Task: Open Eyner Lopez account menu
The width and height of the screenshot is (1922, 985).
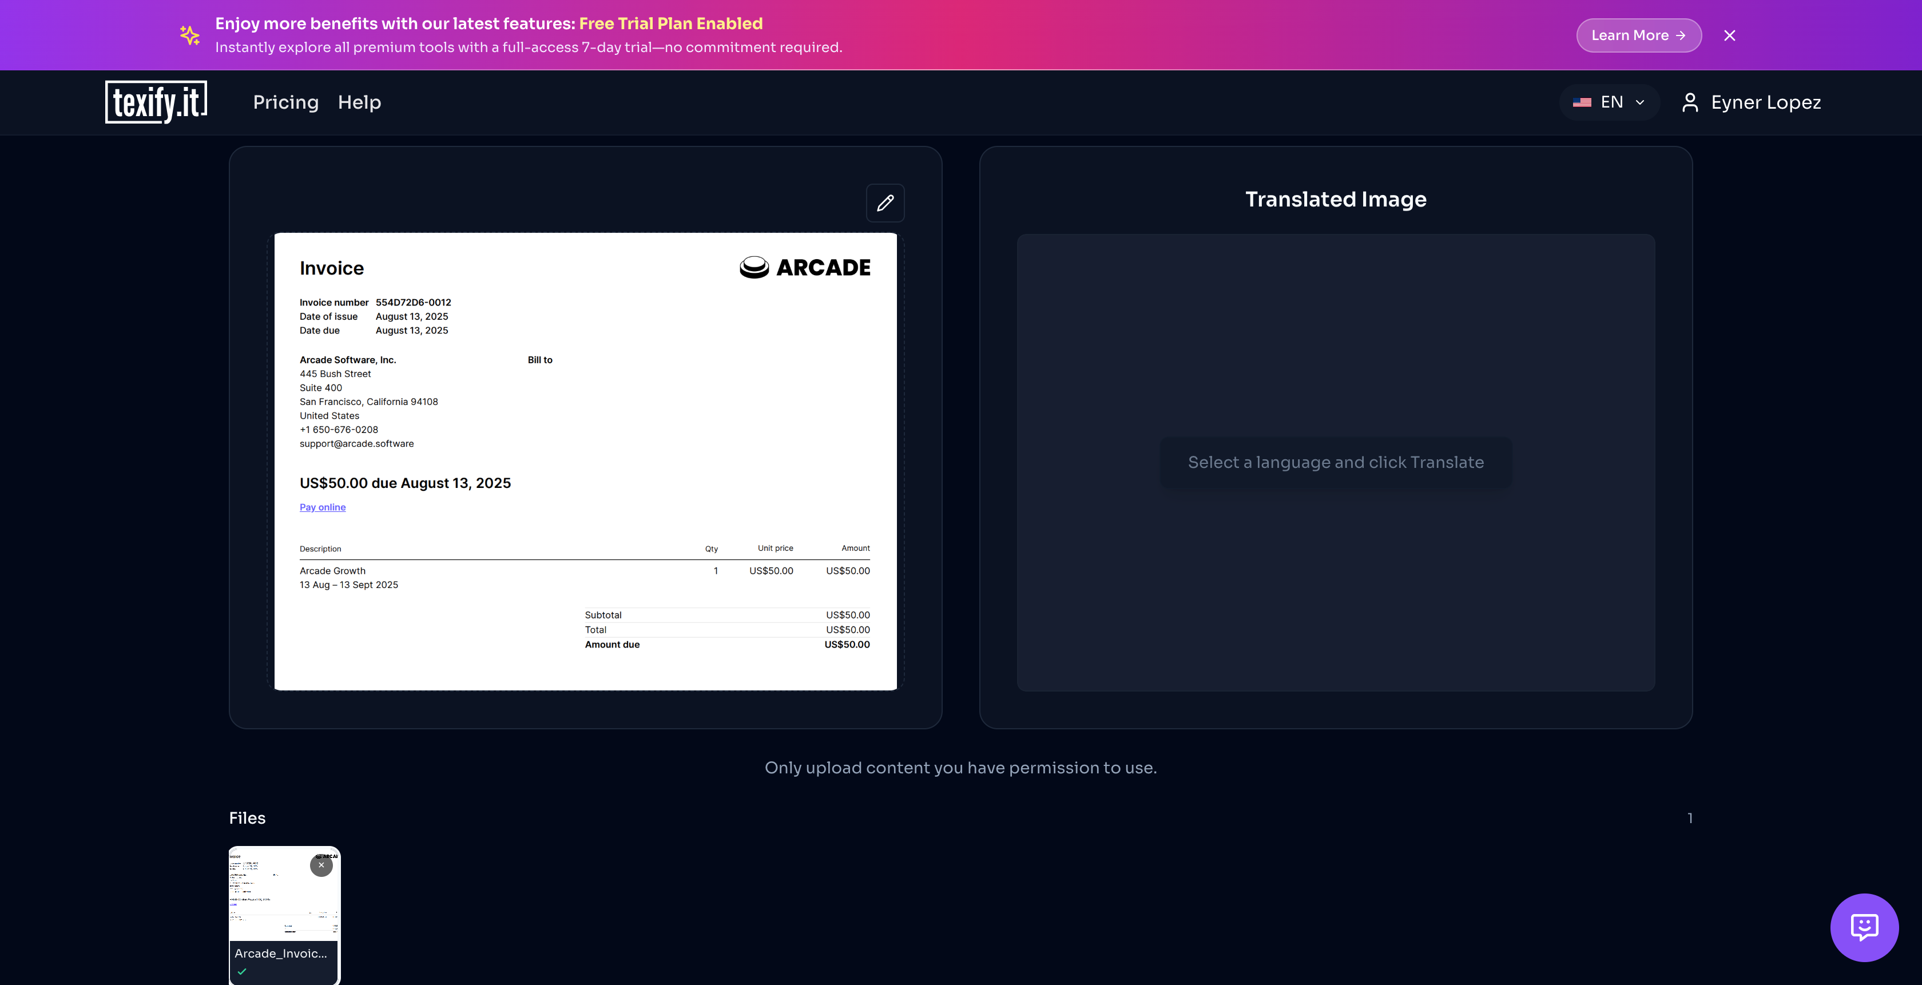Action: tap(1765, 102)
